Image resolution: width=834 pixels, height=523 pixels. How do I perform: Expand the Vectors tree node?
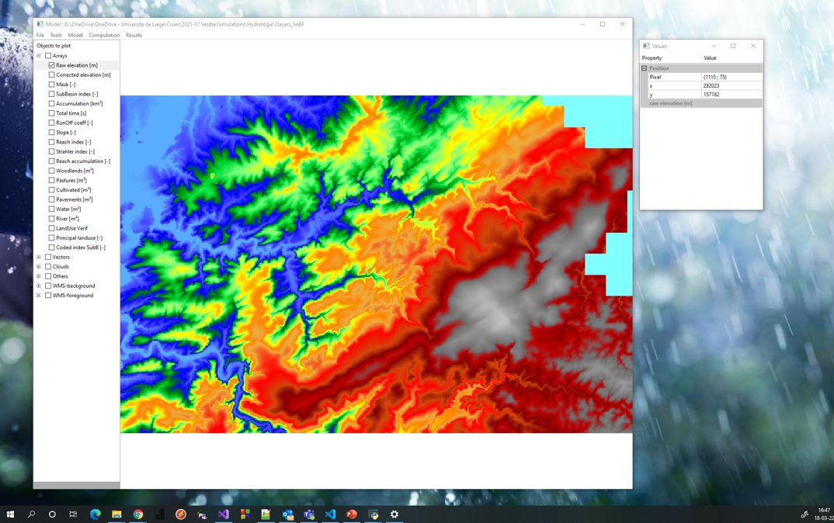[39, 257]
